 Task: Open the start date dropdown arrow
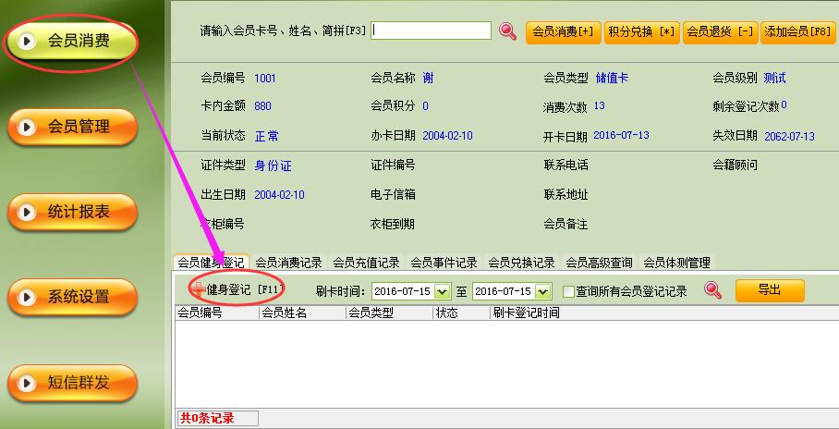point(442,291)
